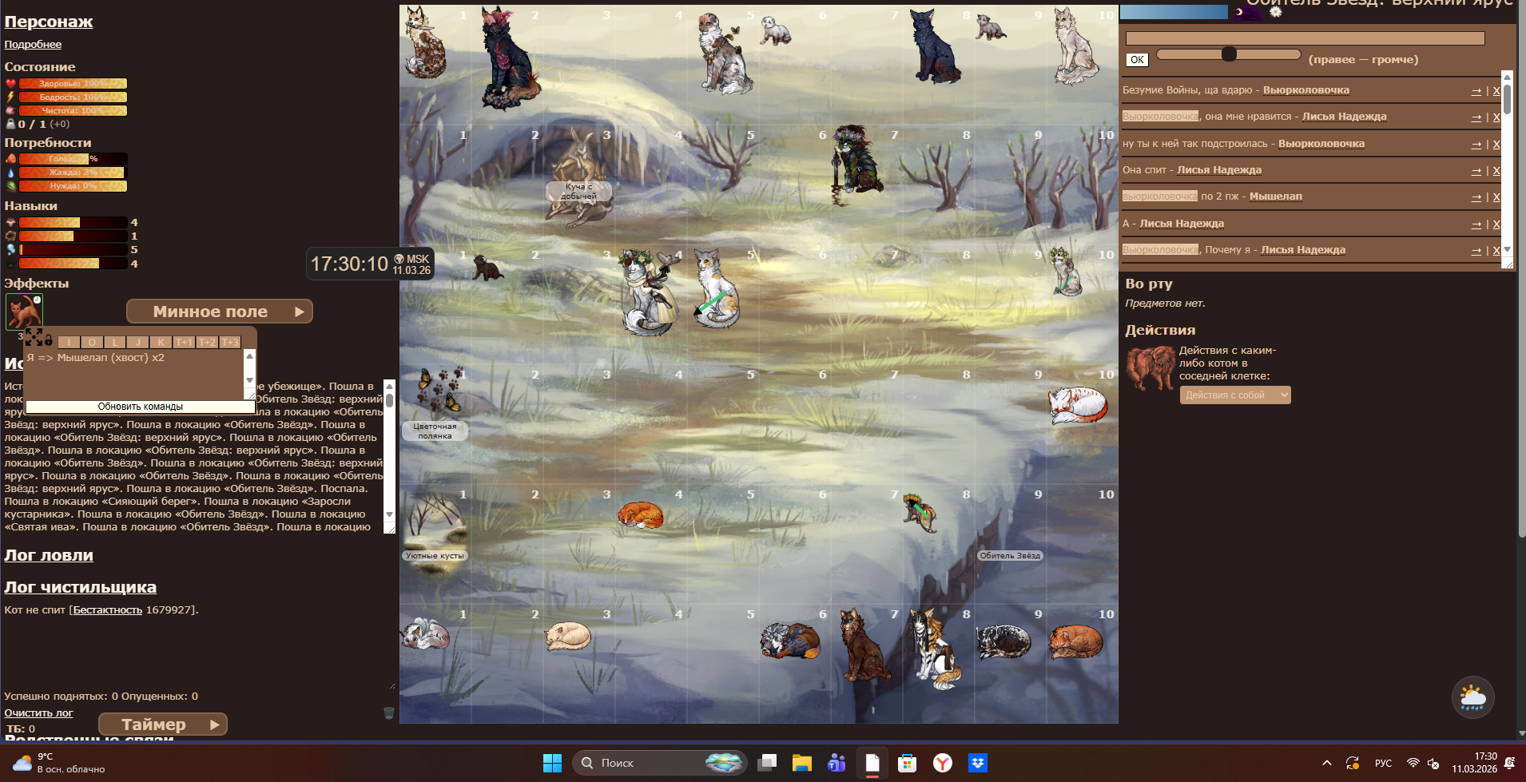Open Dropbox from the taskbar
The width and height of the screenshot is (1526, 782).
coord(978,763)
